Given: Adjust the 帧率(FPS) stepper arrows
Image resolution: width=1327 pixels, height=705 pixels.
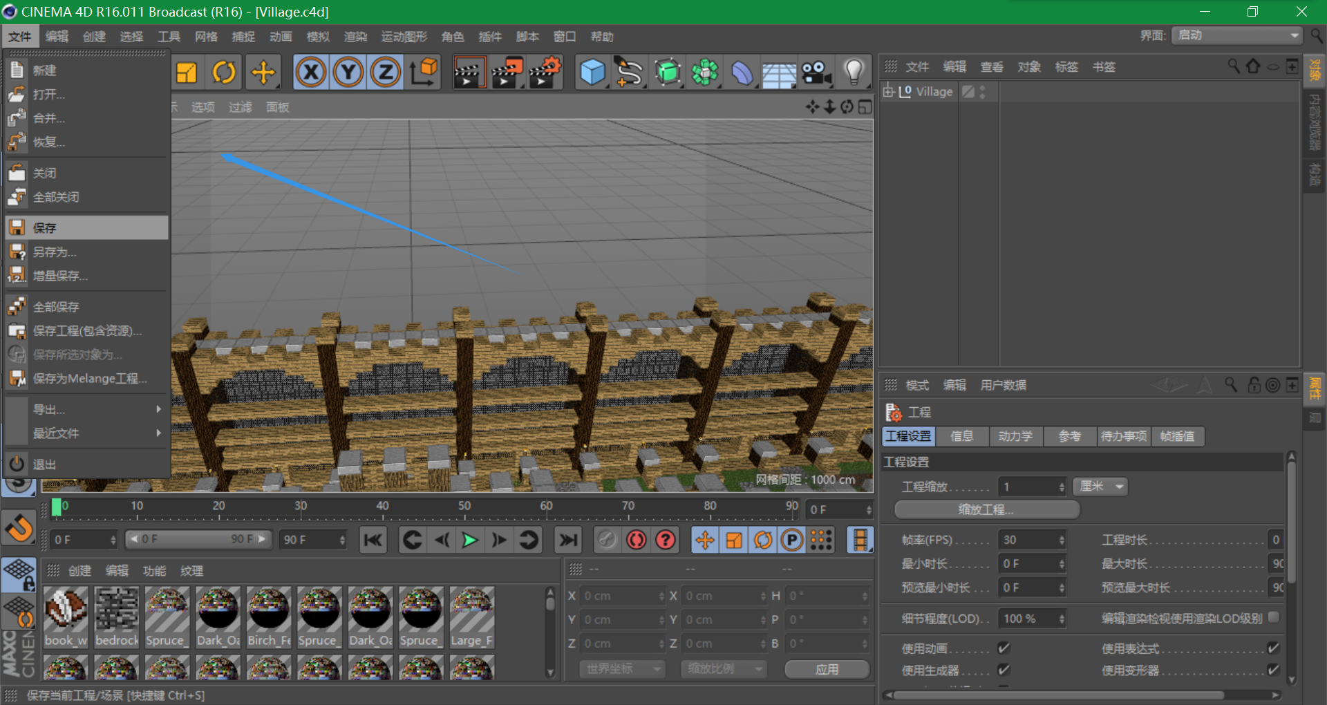Looking at the screenshot, I should 1062,540.
